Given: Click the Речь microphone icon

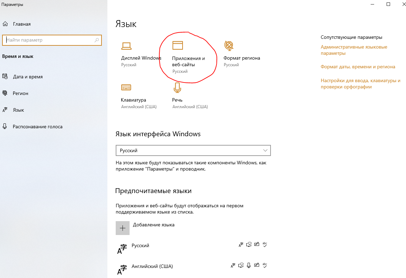Looking at the screenshot, I should click(x=177, y=88).
